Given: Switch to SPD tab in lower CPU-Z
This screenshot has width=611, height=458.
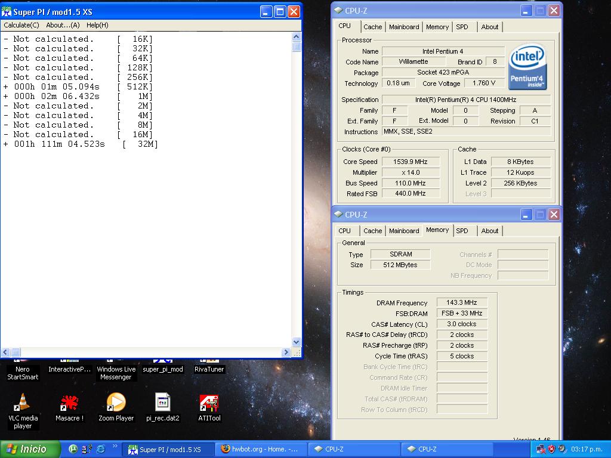Looking at the screenshot, I should coord(462,231).
